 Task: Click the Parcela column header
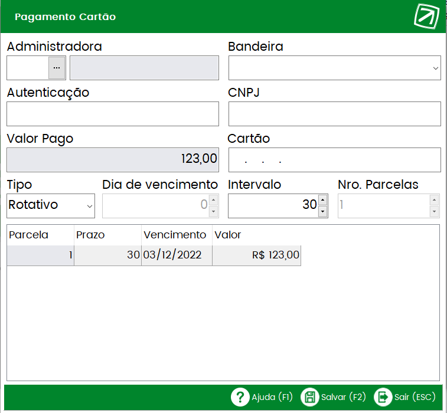pyautogui.click(x=41, y=235)
